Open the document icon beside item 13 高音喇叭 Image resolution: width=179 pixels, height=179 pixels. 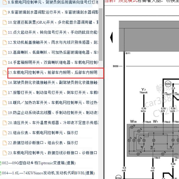coord(4,53)
